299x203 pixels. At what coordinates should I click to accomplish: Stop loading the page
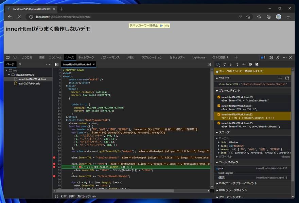(x=19, y=17)
